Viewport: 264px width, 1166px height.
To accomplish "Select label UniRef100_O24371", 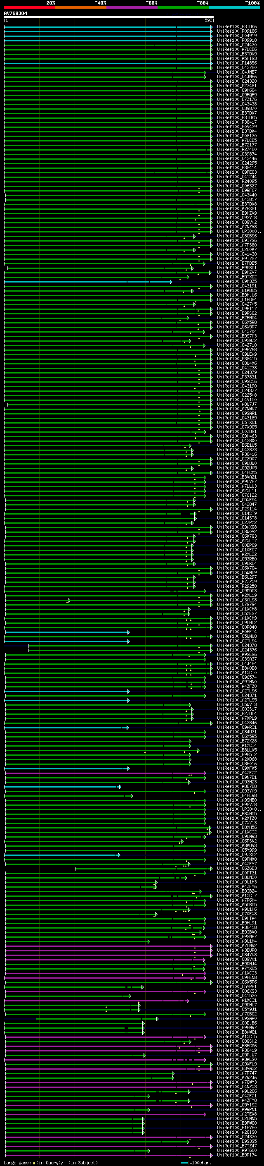I will point(237,696).
